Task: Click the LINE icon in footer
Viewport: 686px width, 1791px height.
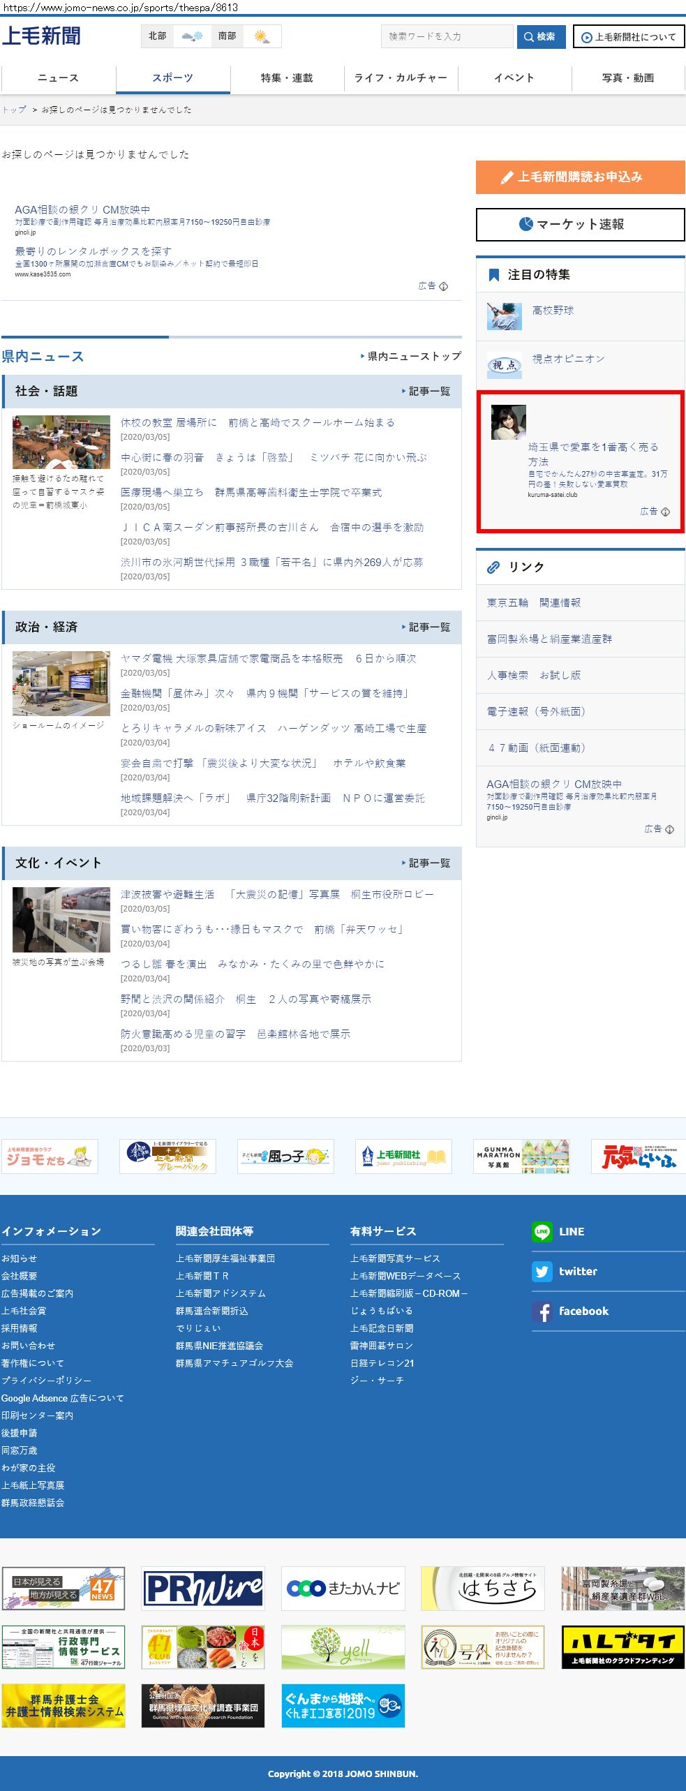Action: click(542, 1232)
